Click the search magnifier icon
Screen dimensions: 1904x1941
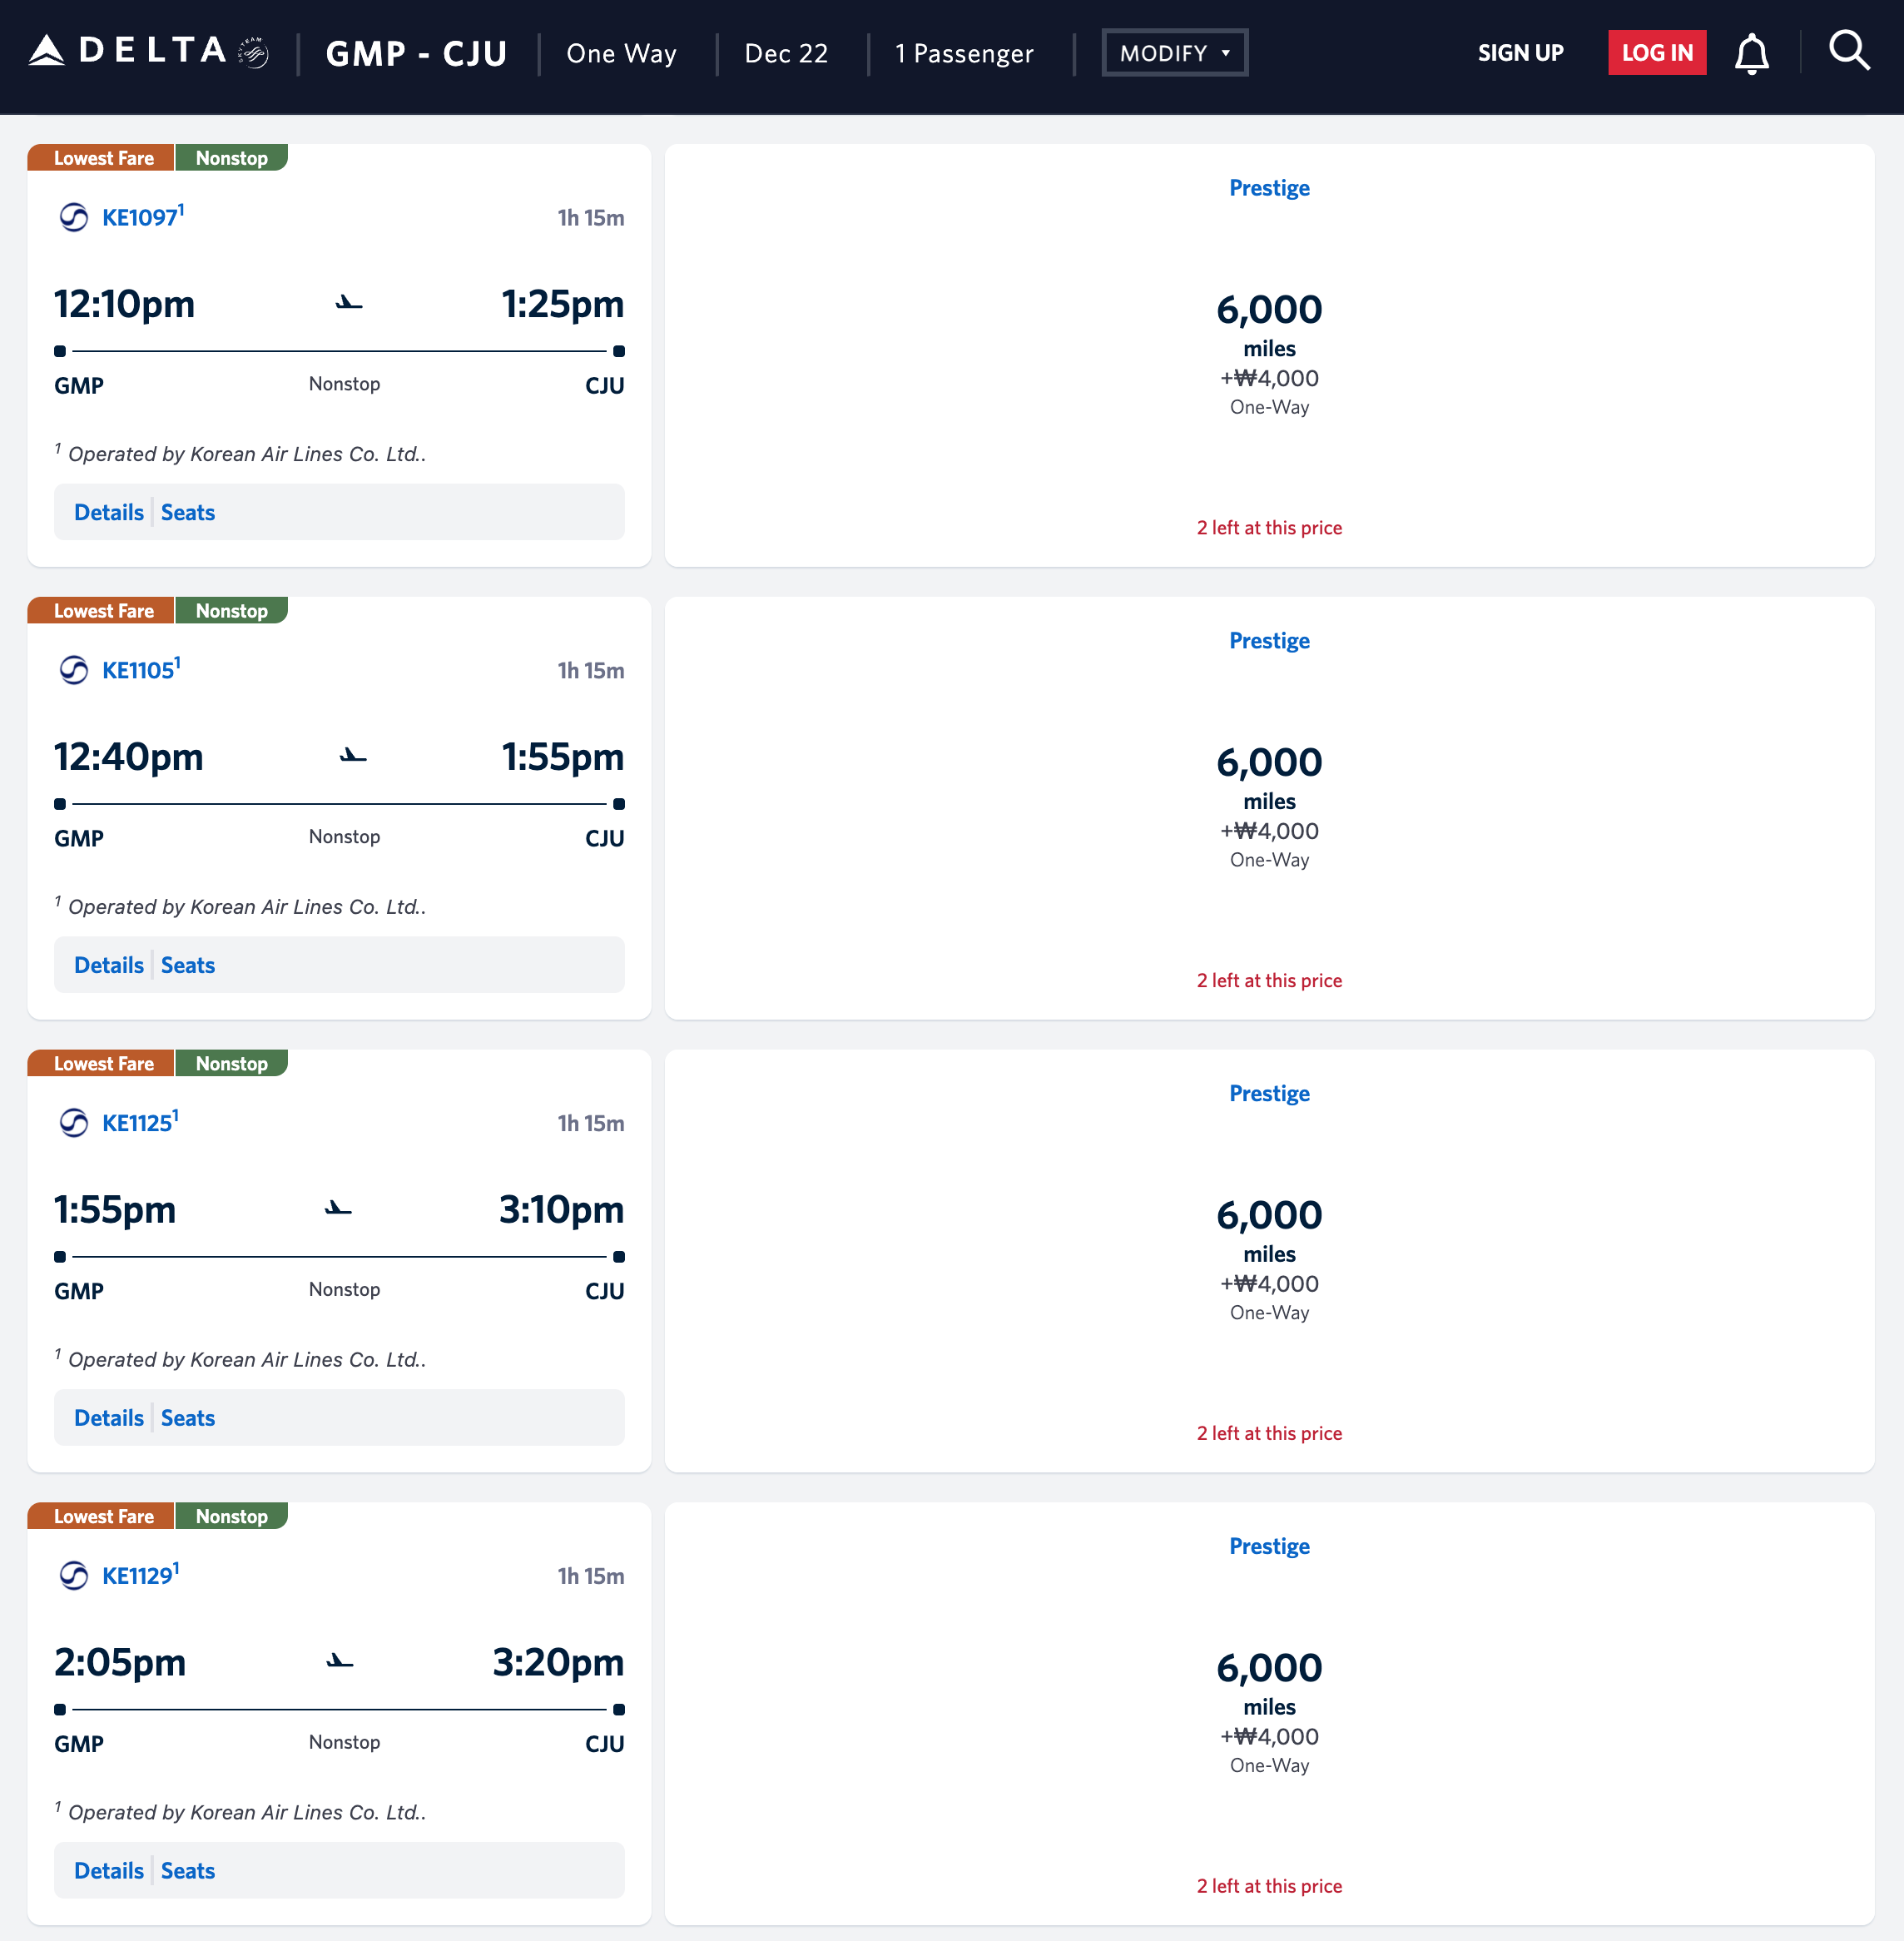tap(1848, 50)
